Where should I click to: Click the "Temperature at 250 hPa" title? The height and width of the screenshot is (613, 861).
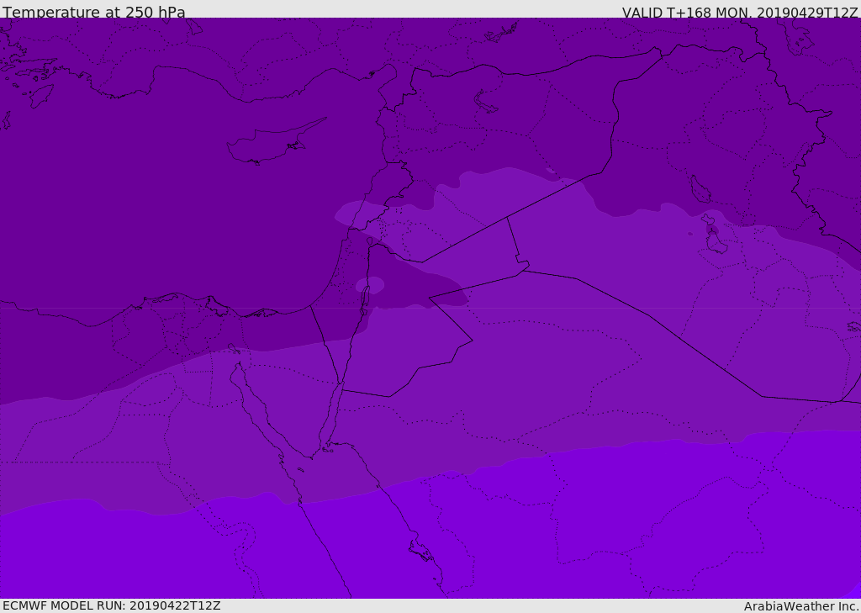tap(93, 13)
